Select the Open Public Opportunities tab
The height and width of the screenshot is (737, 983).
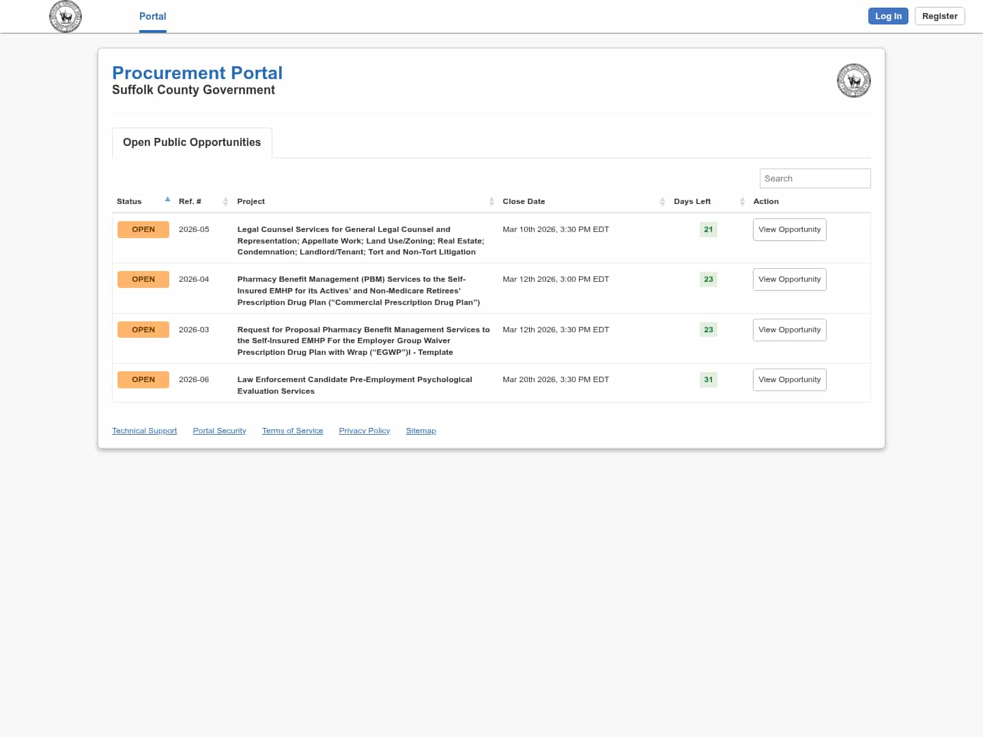tap(192, 143)
